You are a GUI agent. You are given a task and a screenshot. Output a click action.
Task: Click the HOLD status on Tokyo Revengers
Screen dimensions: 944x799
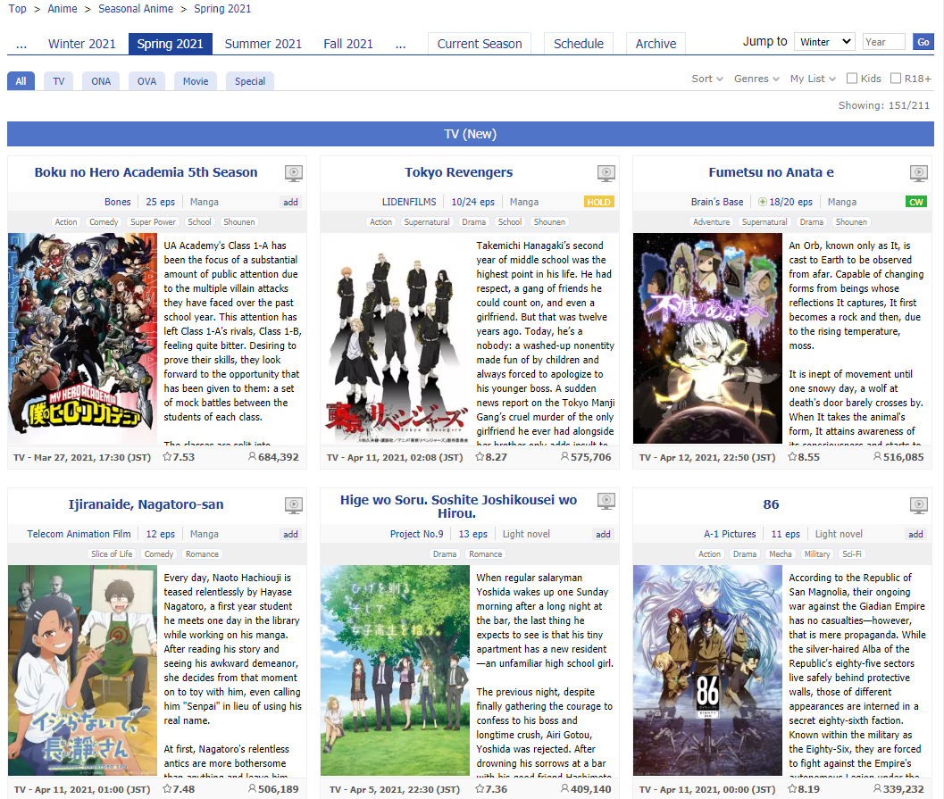[x=598, y=202]
